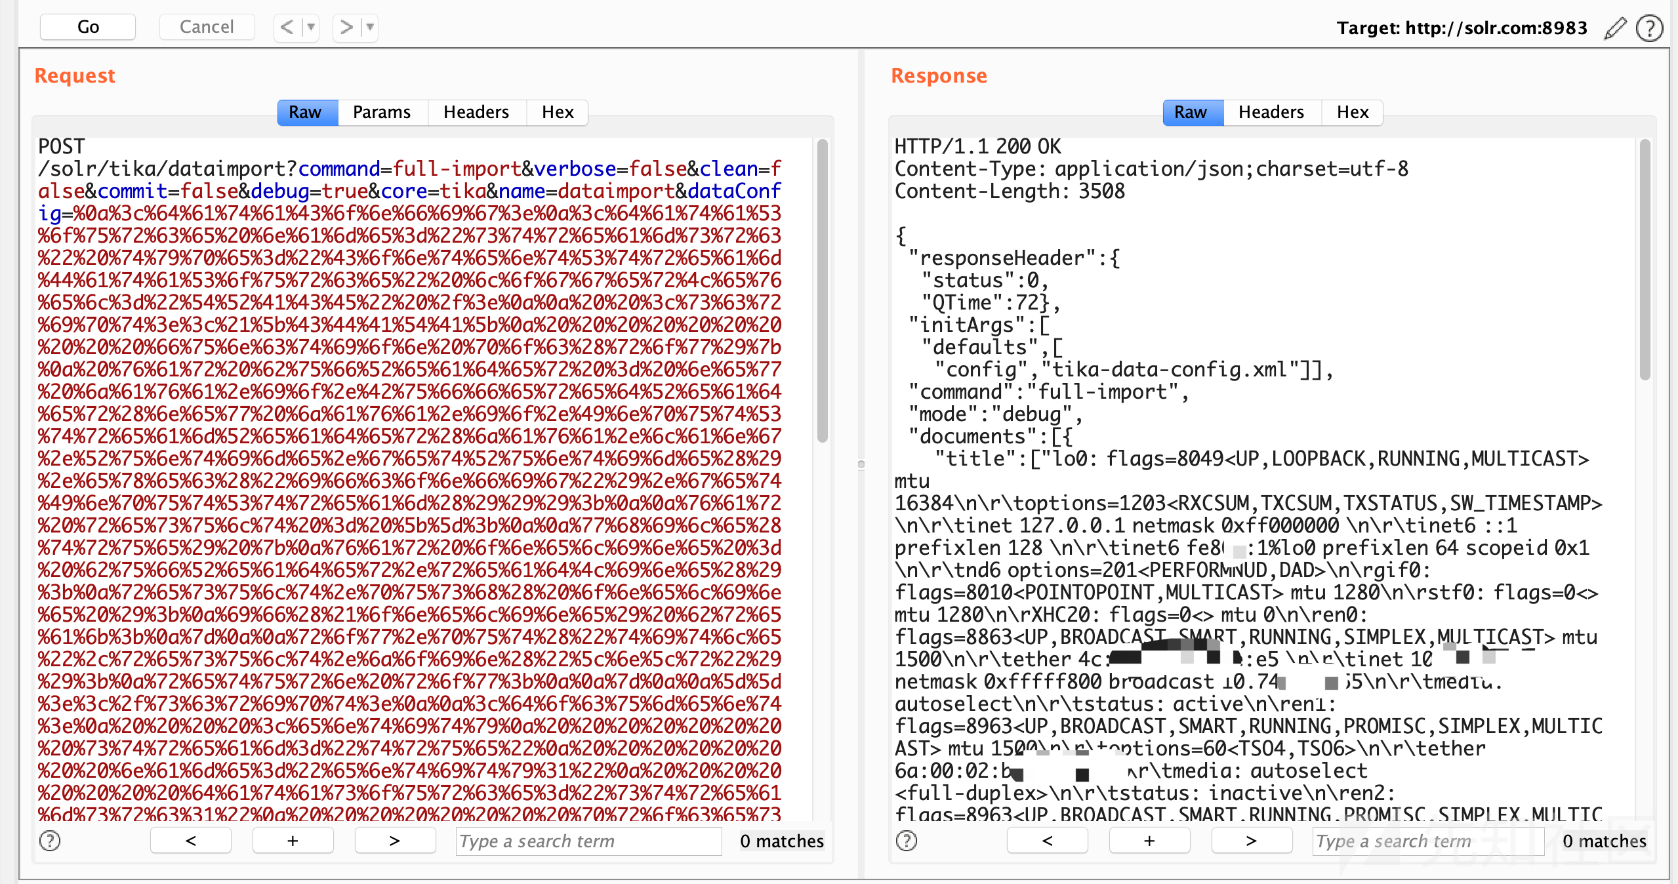Focus the Response search term field
The width and height of the screenshot is (1678, 884).
pyautogui.click(x=1428, y=841)
